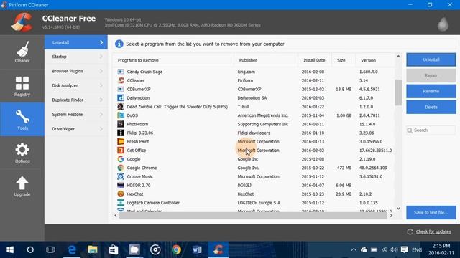Select the HexChat publisher cell

click(246, 194)
